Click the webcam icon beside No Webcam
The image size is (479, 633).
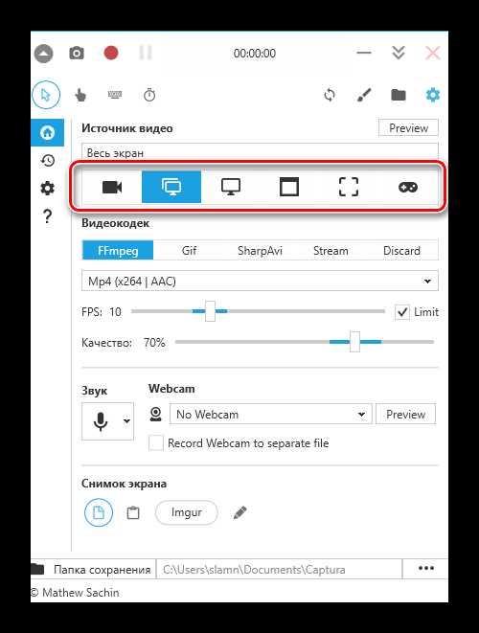point(155,415)
